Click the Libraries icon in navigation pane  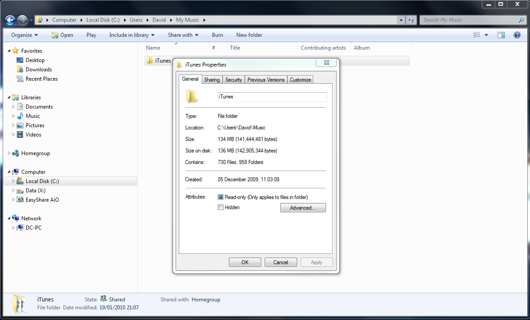pos(16,98)
